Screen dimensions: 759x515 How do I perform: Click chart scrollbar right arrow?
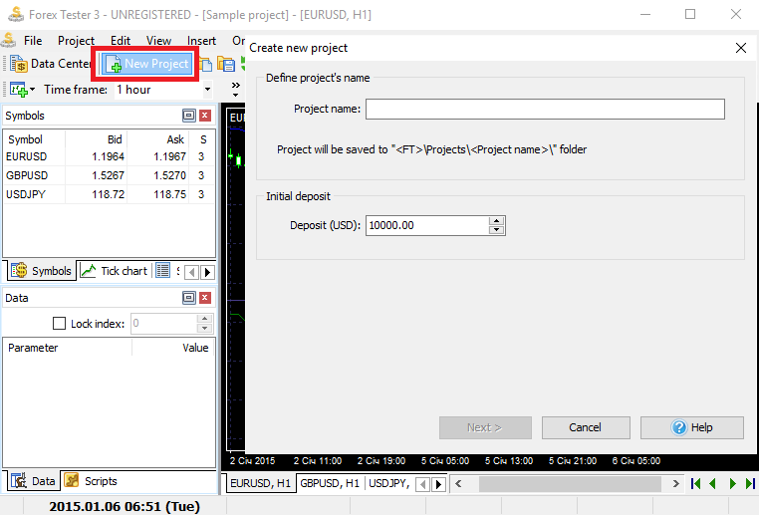tap(675, 483)
